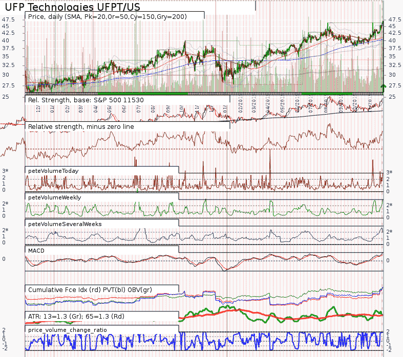This screenshot has height=357, width=403.
Task: Select the Relative strength, minus zero line label
Action: (81, 126)
